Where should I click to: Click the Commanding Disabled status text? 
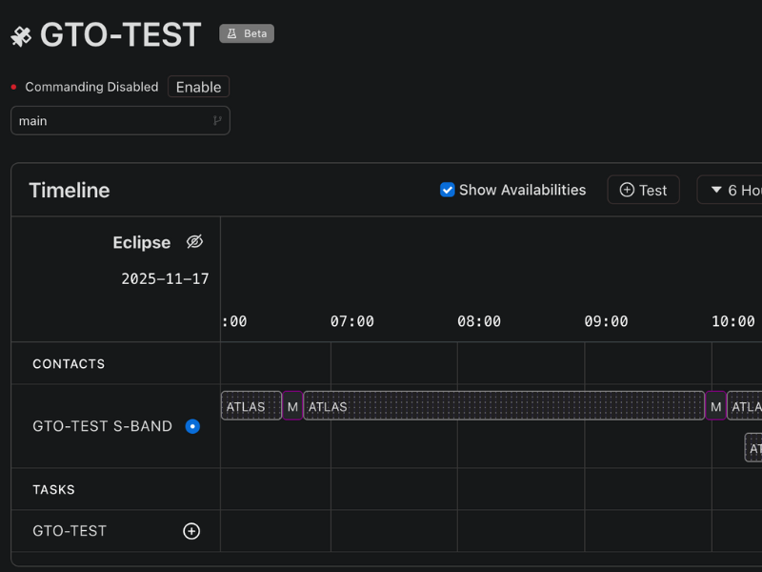coord(91,87)
